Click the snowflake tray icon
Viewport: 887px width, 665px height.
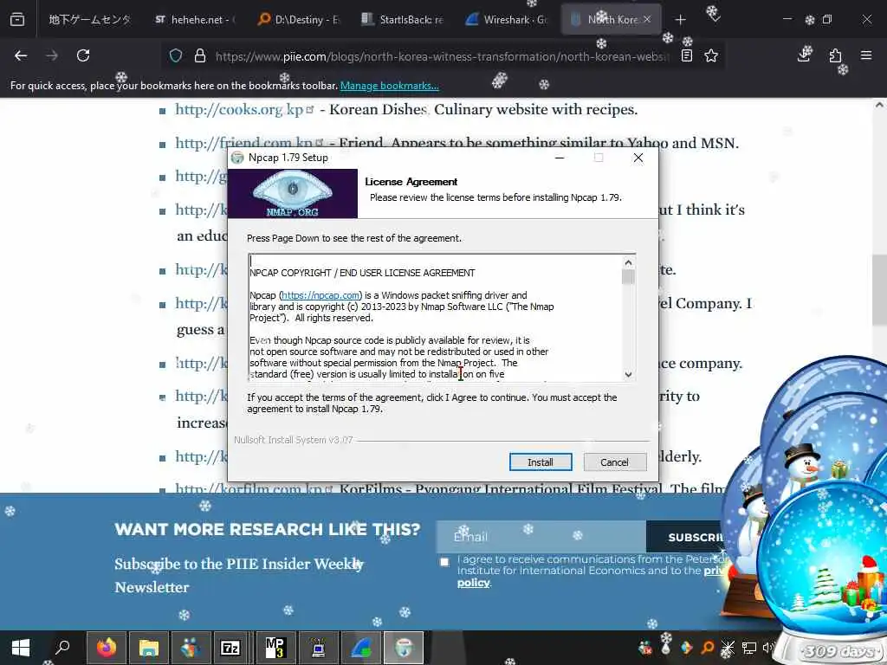(x=728, y=648)
